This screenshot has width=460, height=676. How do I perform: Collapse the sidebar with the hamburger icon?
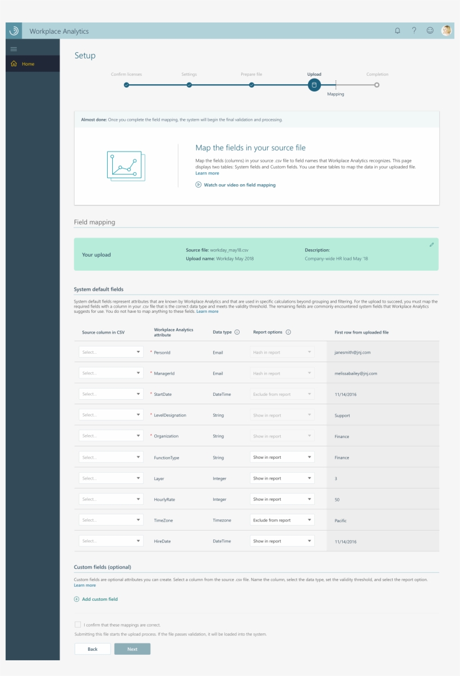coord(13,48)
